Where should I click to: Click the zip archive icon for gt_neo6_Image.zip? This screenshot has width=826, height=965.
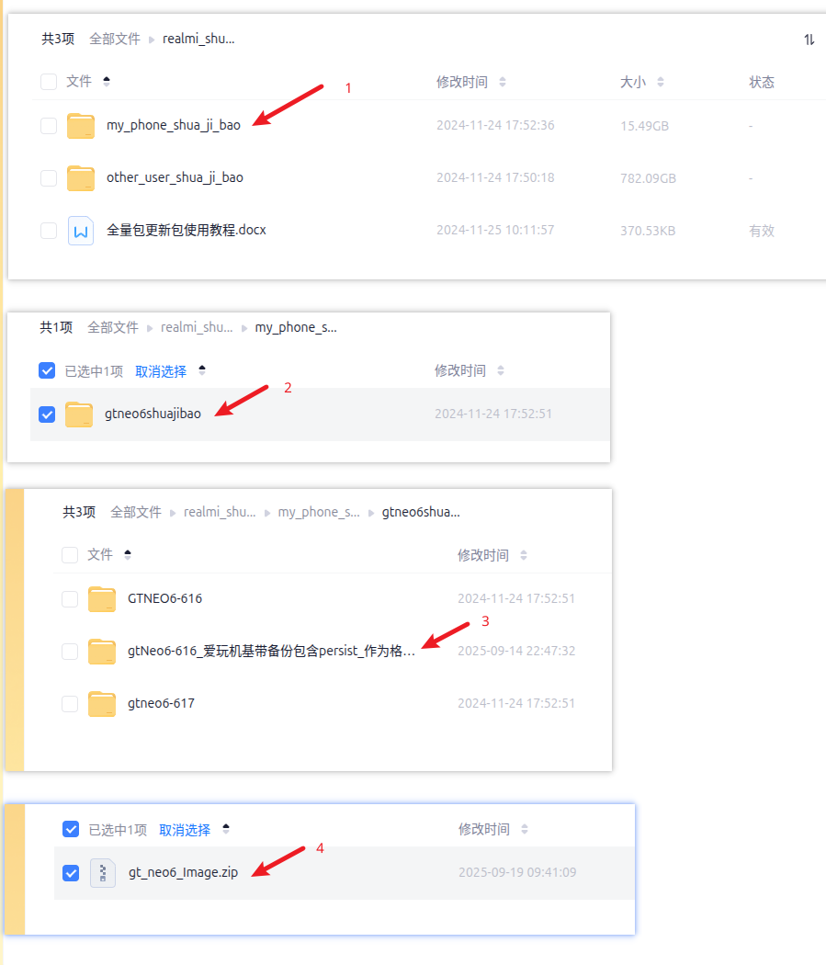pos(103,873)
